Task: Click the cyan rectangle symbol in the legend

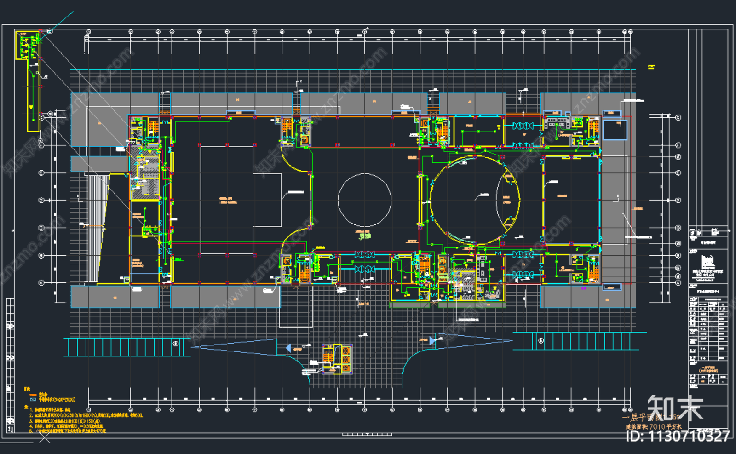Action: pos(33,400)
